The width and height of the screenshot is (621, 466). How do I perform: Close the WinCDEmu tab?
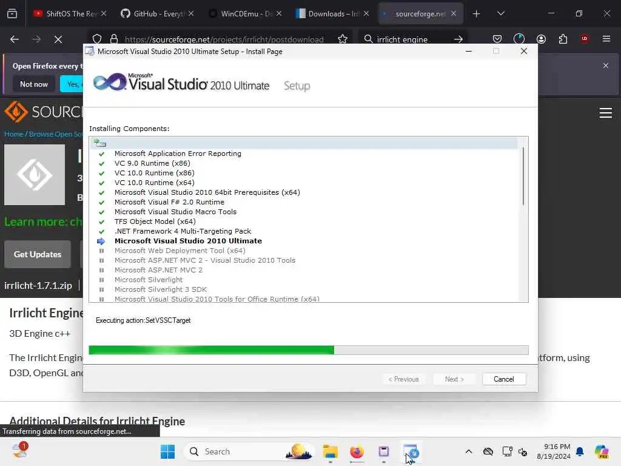click(x=279, y=13)
